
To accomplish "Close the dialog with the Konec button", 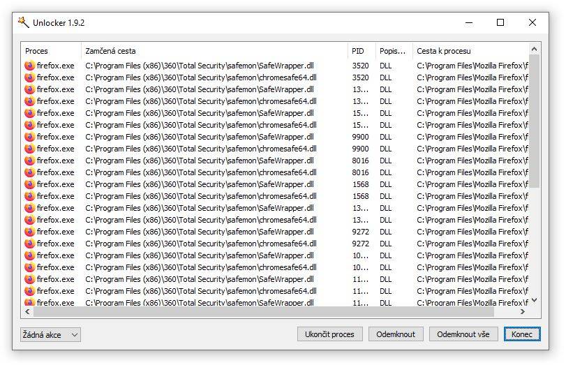I will point(522,334).
